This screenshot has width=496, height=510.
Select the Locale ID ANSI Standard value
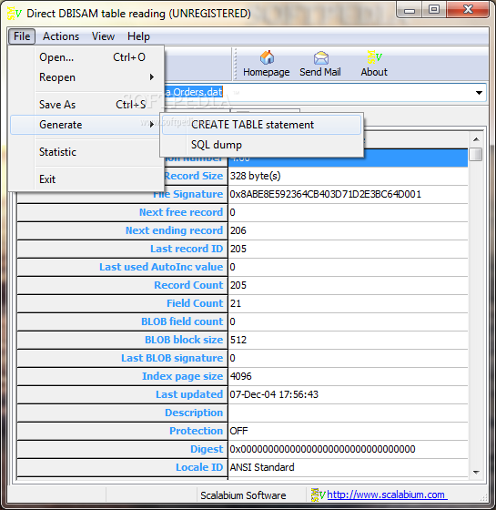click(348, 467)
